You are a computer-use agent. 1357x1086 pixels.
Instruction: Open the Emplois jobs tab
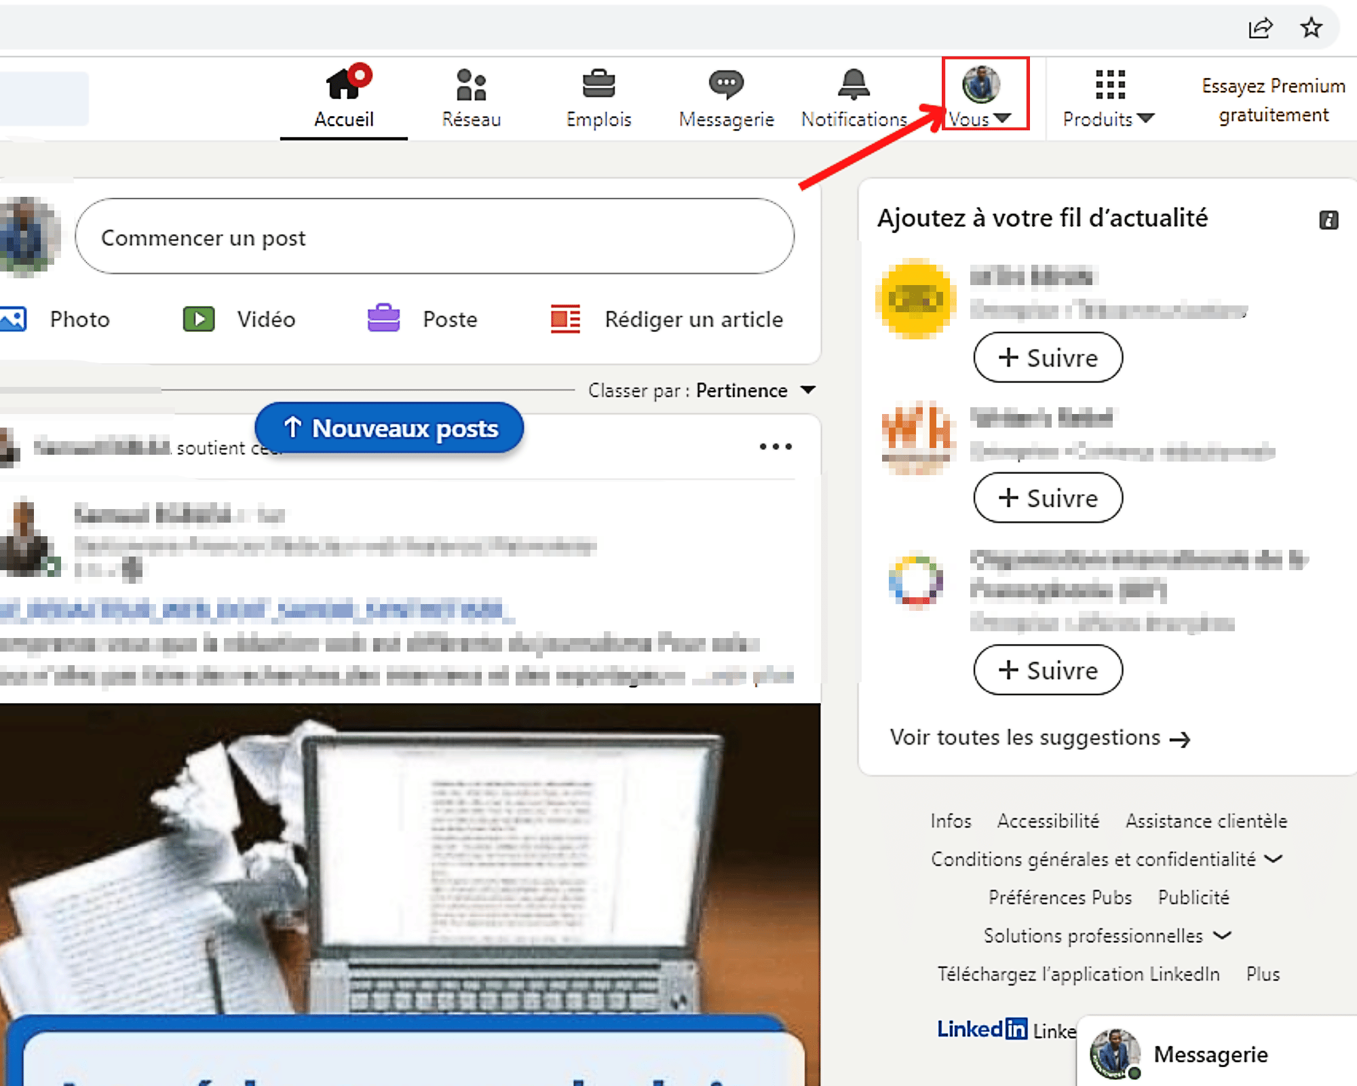[598, 99]
